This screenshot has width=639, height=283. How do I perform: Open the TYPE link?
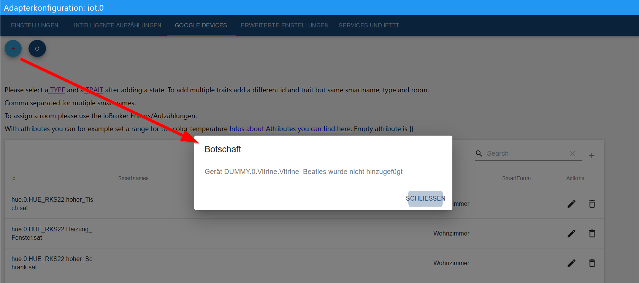click(57, 90)
